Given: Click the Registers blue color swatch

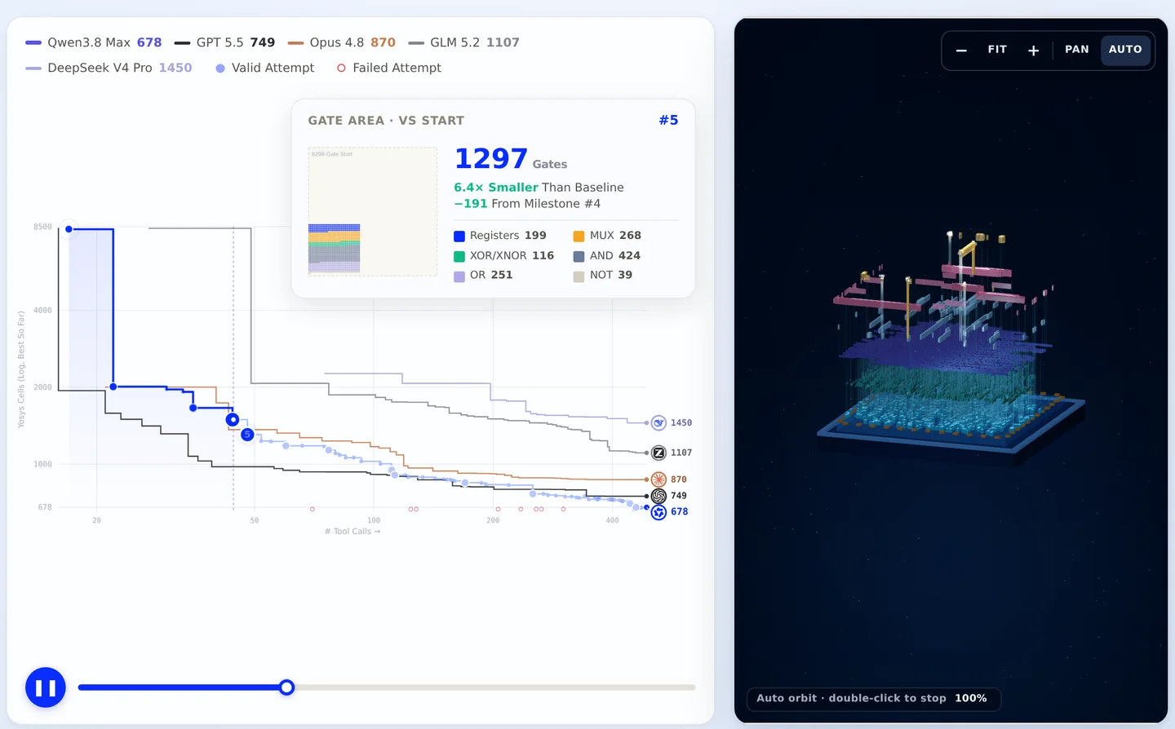Looking at the screenshot, I should (x=459, y=236).
